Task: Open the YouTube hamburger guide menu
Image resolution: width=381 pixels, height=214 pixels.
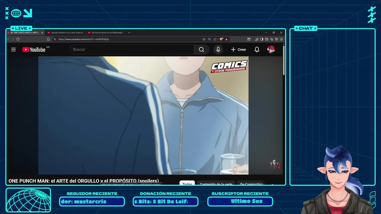Action: coord(13,50)
